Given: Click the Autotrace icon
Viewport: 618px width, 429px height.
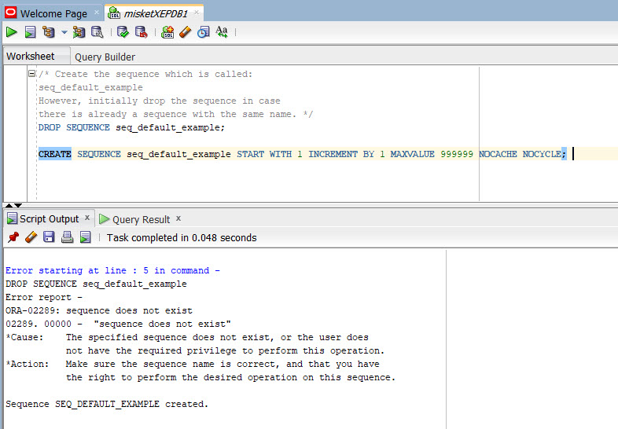Looking at the screenshot, I should pos(79,32).
